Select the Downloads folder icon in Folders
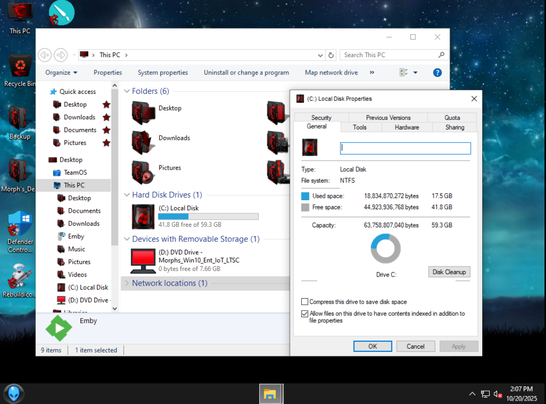The height and width of the screenshot is (404, 546). (x=143, y=143)
